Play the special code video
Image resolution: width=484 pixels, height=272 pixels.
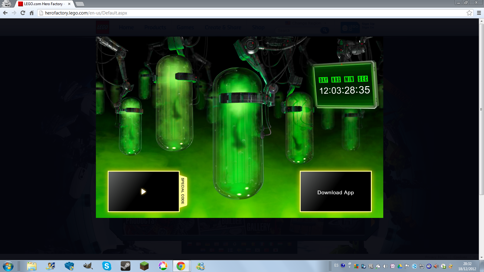click(x=144, y=192)
